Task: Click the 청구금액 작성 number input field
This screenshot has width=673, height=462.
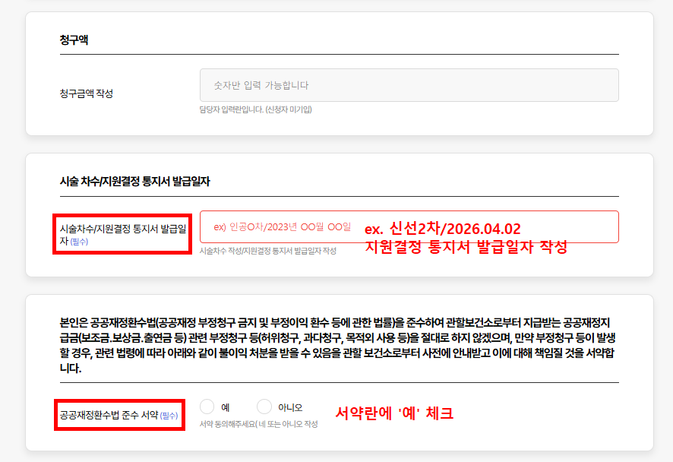Action: click(x=409, y=85)
